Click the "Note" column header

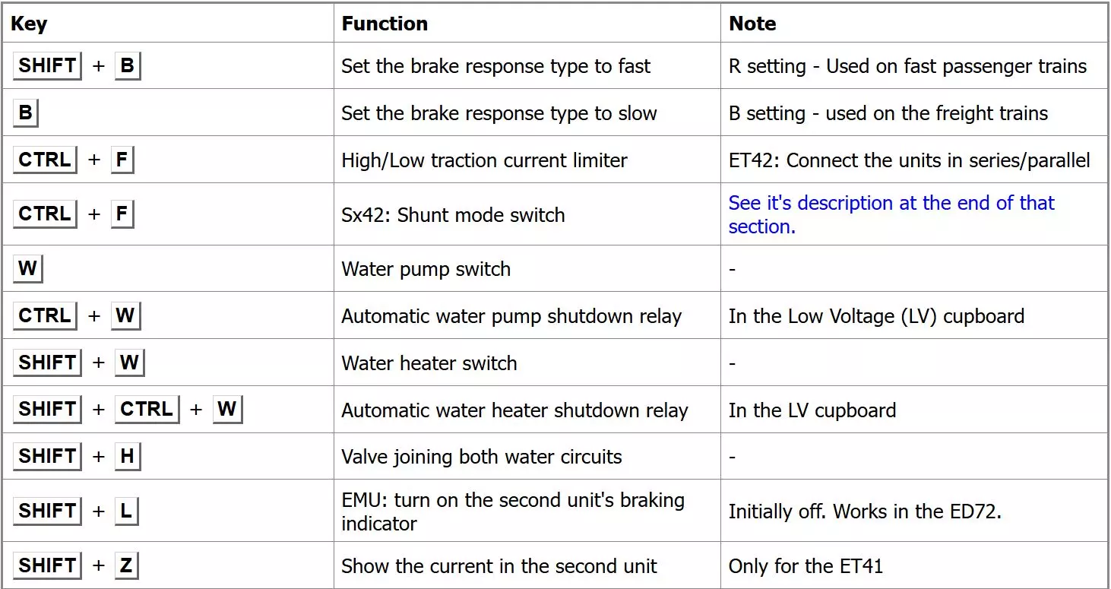(x=752, y=24)
